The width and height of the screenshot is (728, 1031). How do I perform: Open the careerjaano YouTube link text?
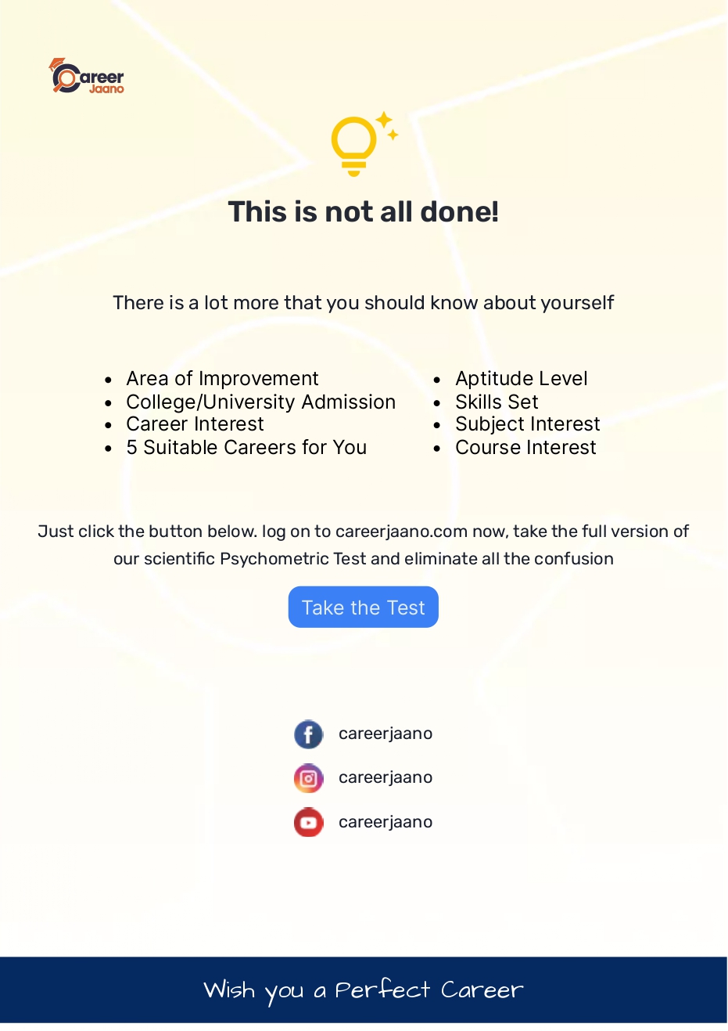click(386, 822)
